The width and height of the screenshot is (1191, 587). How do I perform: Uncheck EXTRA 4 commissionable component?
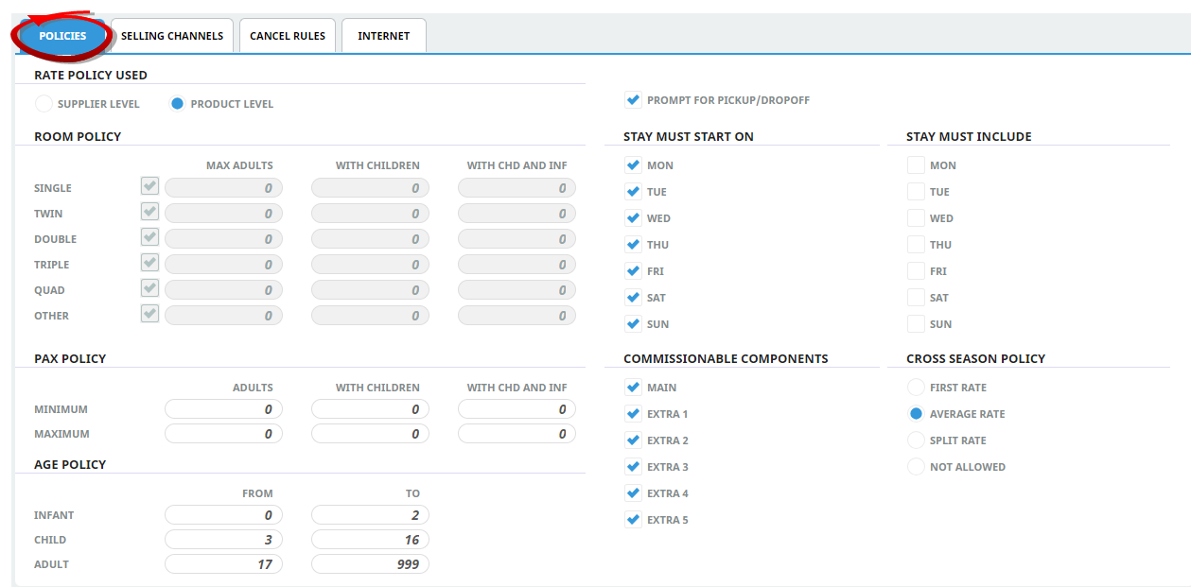point(633,492)
